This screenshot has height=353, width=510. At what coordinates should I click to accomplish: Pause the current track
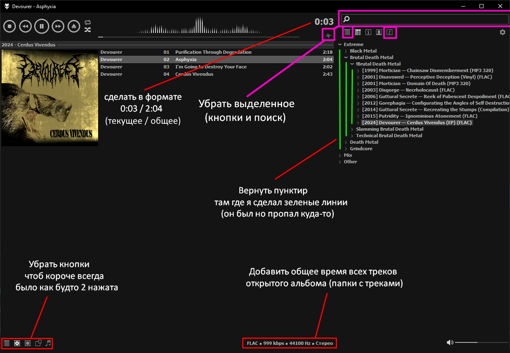pos(42,26)
